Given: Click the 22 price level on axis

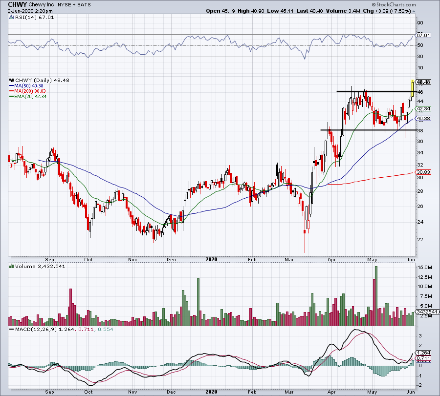Looking at the screenshot, I should point(420,240).
